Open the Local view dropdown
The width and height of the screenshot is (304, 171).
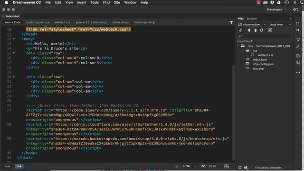[280, 24]
